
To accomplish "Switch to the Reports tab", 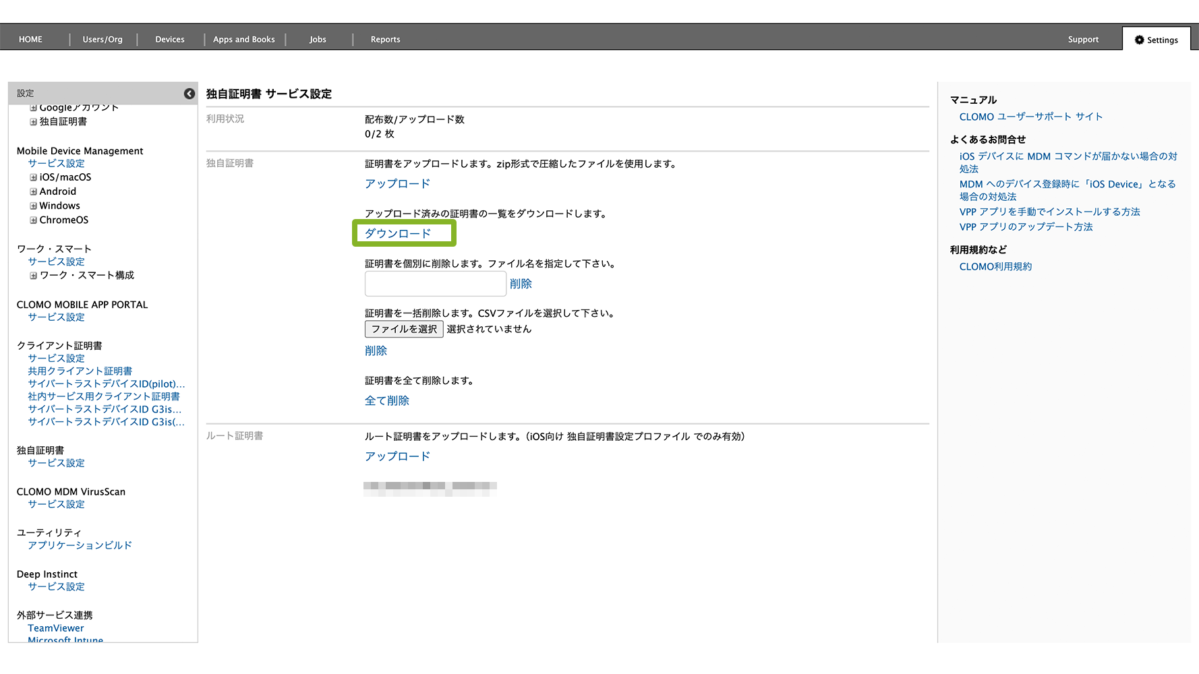I will pos(385,40).
